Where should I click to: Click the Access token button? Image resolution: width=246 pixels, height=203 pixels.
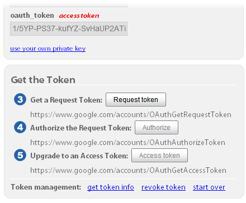(159, 156)
